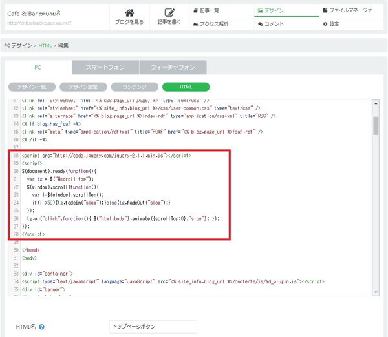Click code line 22 $(window).scroll
The image size is (388, 337).
(x=63, y=187)
